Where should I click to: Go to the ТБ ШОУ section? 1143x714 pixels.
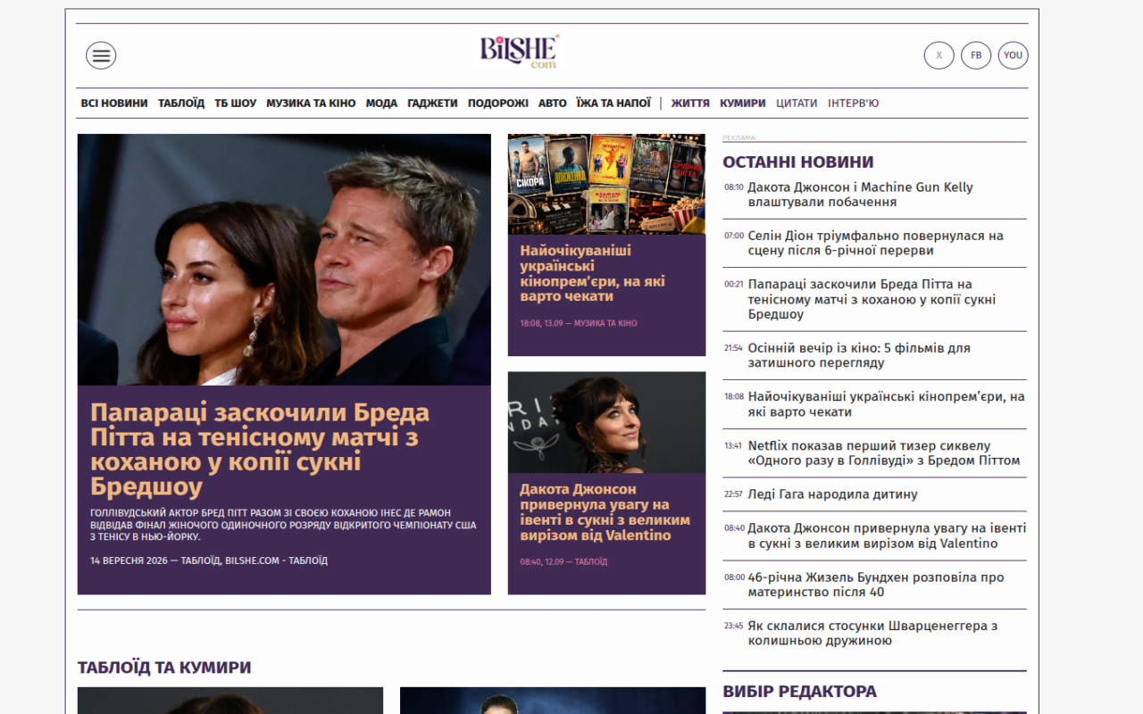tap(235, 104)
